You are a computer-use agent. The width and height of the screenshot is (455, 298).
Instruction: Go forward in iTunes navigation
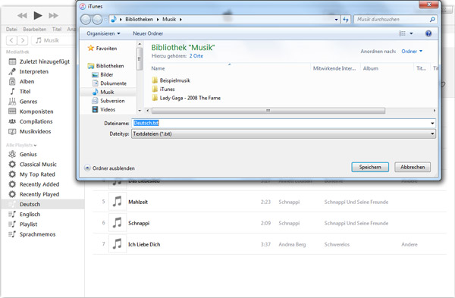coord(23,40)
